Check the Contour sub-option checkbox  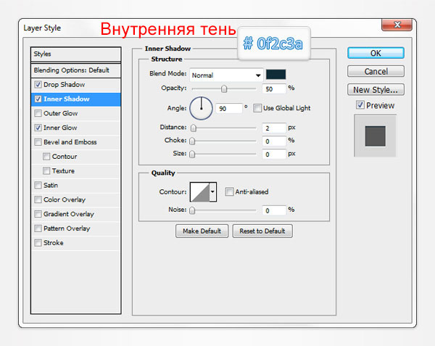(x=46, y=157)
